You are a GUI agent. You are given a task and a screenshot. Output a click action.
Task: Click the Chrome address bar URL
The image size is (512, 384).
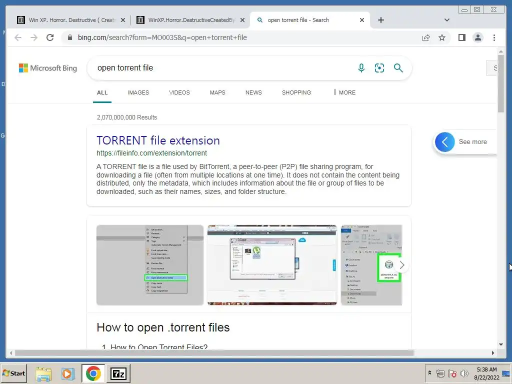point(162,37)
